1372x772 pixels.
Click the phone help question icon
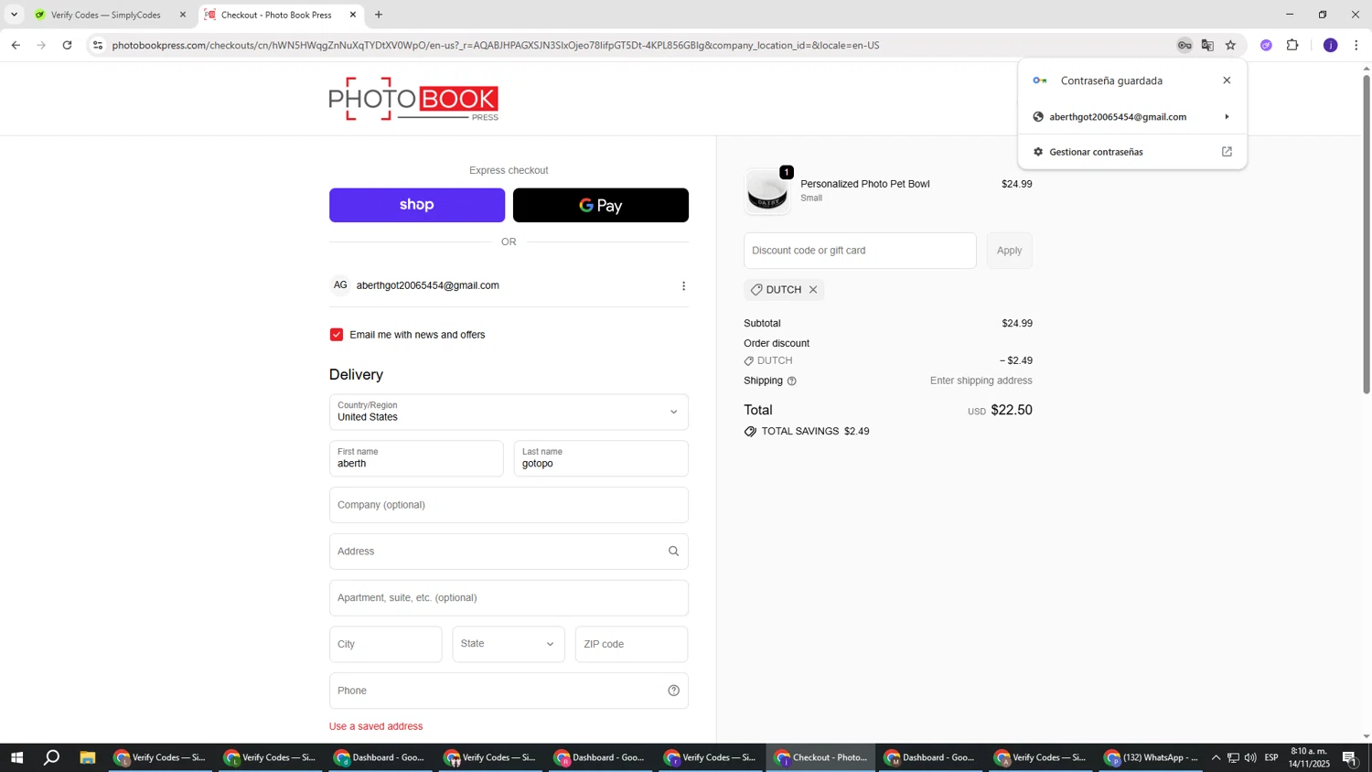point(673,691)
